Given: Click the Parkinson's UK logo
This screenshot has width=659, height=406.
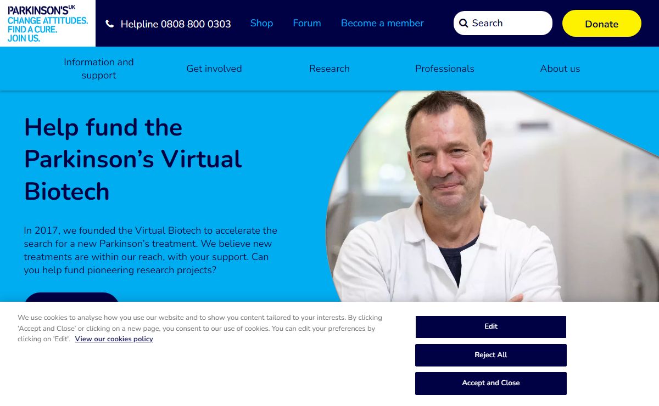Looking at the screenshot, I should pyautogui.click(x=48, y=23).
